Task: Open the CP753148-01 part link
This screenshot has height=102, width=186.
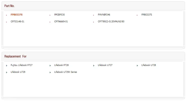Action: (17, 22)
